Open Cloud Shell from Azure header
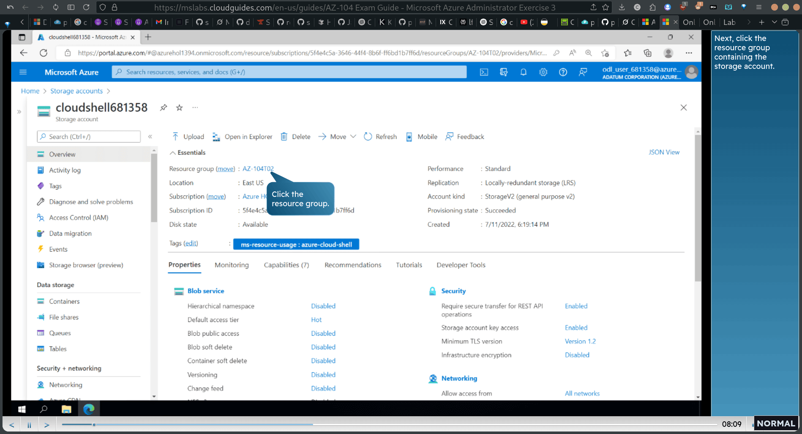The height and width of the screenshot is (434, 802). (484, 72)
